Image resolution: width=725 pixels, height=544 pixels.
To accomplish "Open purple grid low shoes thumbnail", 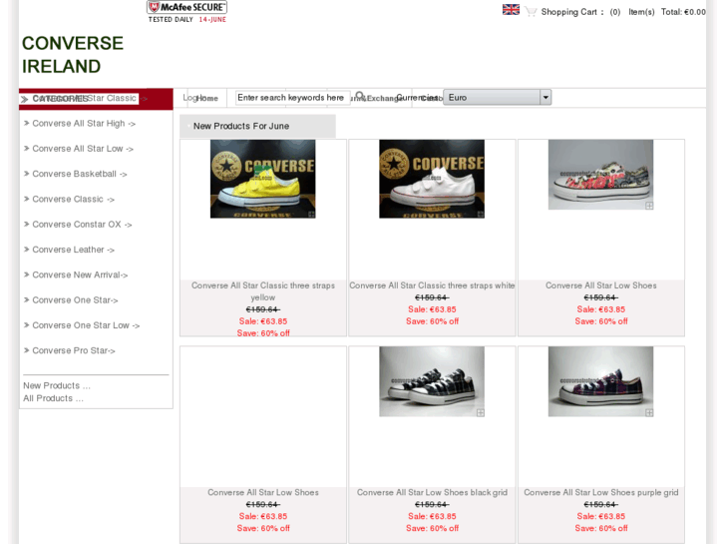I will [x=600, y=381].
